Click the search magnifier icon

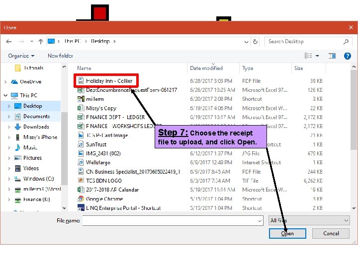[x=346, y=42]
